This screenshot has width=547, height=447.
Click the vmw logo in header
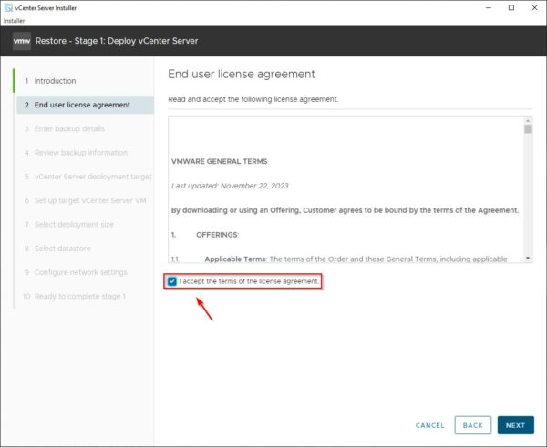click(22, 41)
